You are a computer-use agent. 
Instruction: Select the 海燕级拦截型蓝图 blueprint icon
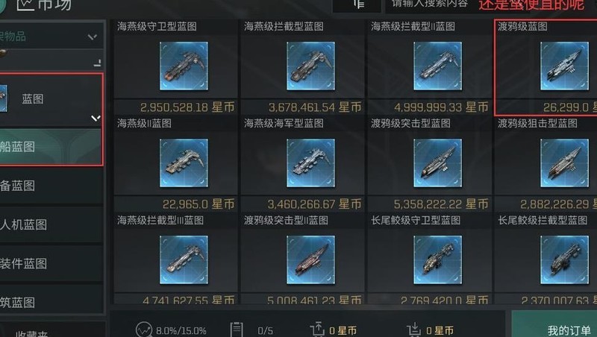tap(310, 66)
